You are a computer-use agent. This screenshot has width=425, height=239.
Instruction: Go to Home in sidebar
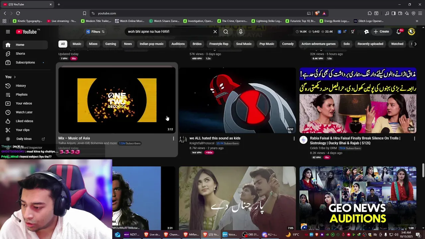tap(25, 45)
